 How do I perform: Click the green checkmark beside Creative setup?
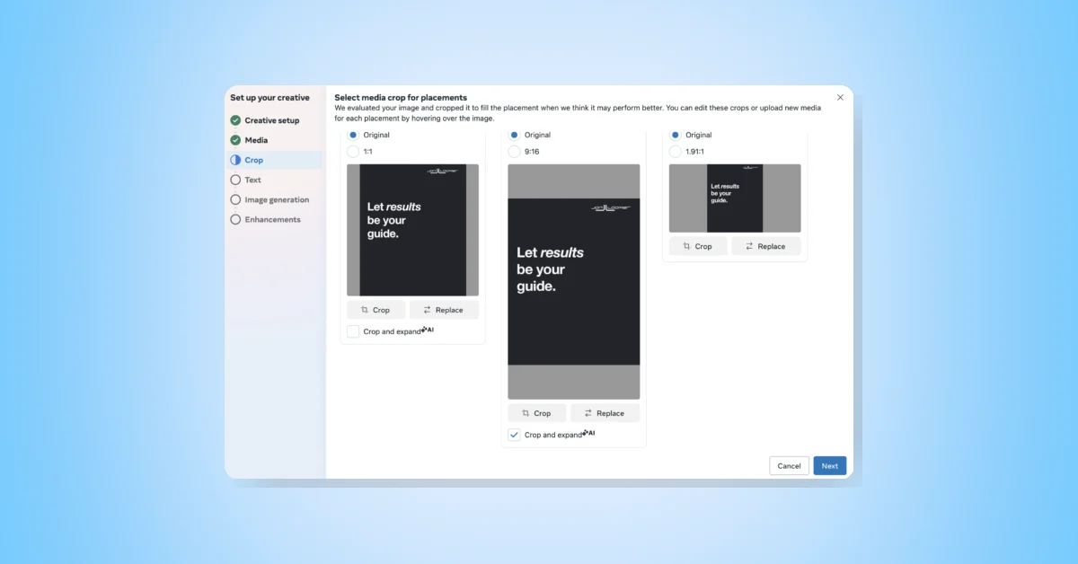coord(235,120)
